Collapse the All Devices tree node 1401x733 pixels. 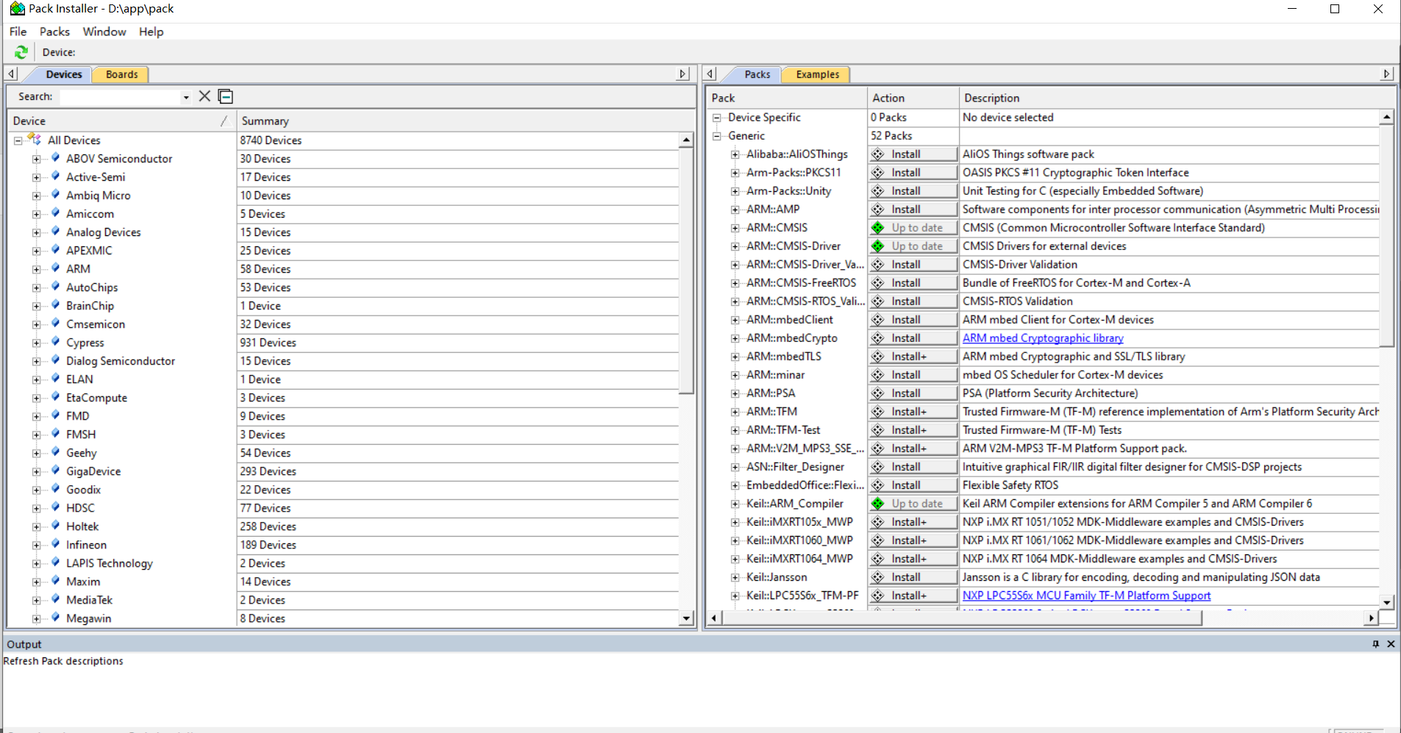pyautogui.click(x=18, y=140)
